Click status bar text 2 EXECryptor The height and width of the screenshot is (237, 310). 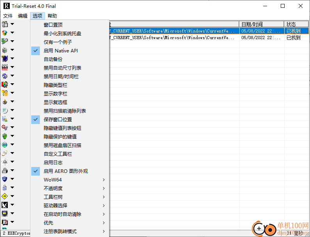(16, 233)
